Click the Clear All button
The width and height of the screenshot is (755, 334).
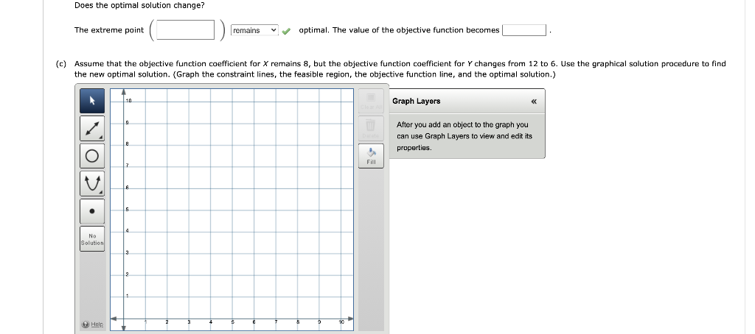click(x=371, y=101)
